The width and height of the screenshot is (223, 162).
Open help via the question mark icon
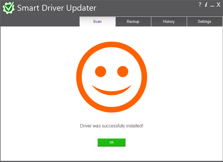tap(200, 5)
